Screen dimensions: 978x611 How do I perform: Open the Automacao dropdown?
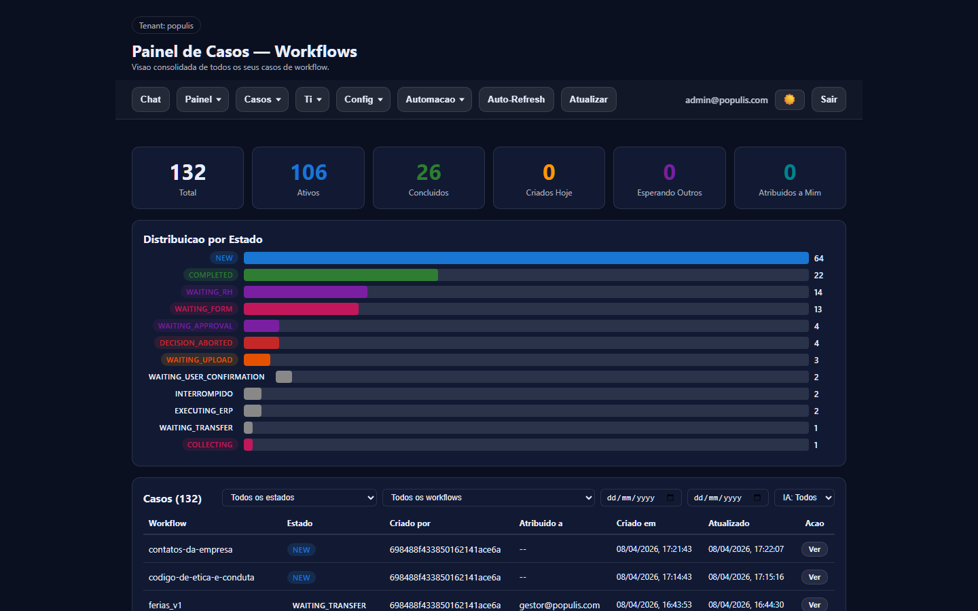[x=434, y=99]
